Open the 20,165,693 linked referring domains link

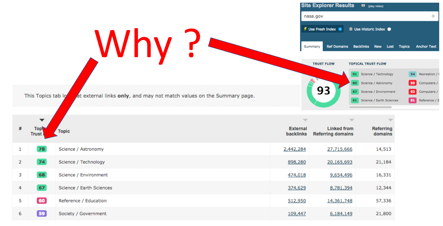click(339, 162)
